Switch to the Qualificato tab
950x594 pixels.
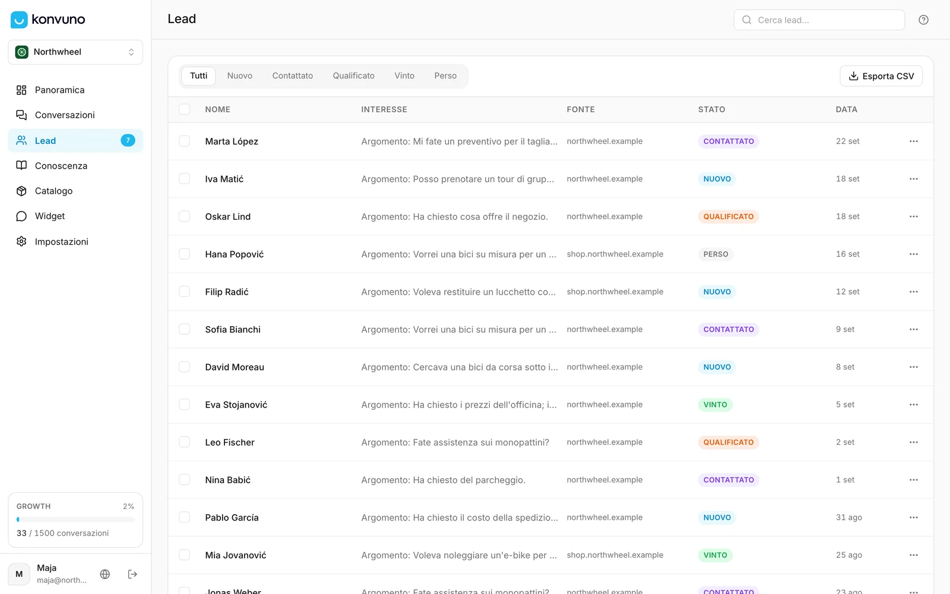click(354, 76)
